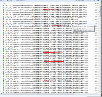Select file name starting with _log13_Util_LegalMove
The height and width of the screenshot is (97, 102).
46,35
